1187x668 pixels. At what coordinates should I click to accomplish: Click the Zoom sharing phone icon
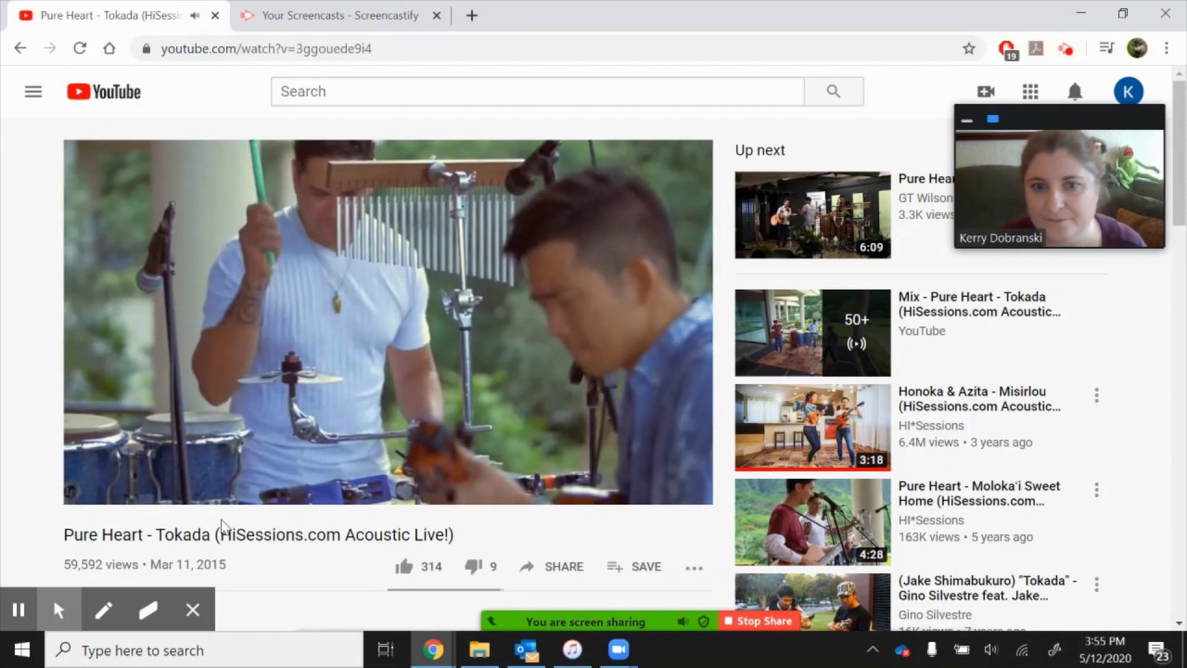[x=491, y=622]
